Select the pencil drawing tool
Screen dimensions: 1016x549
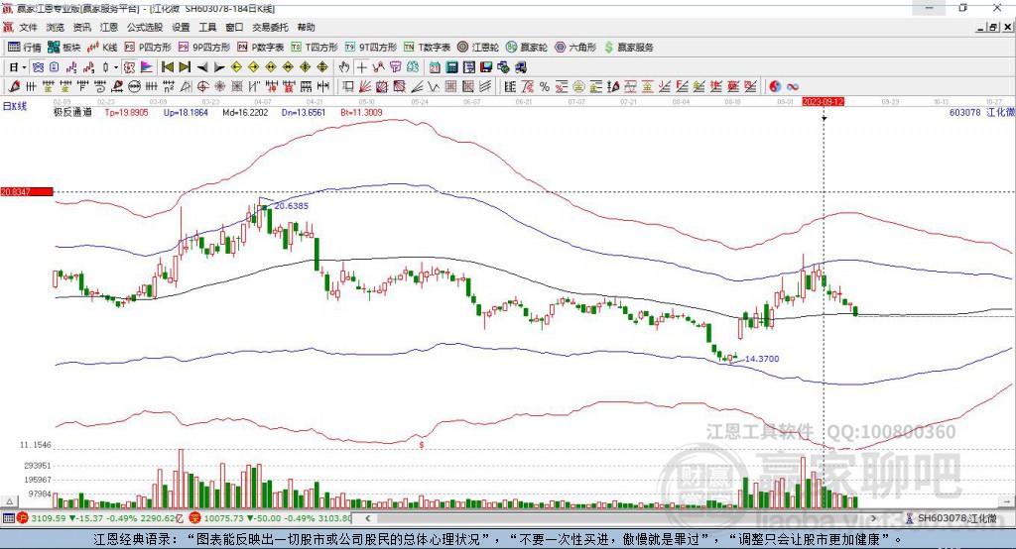coord(14,87)
